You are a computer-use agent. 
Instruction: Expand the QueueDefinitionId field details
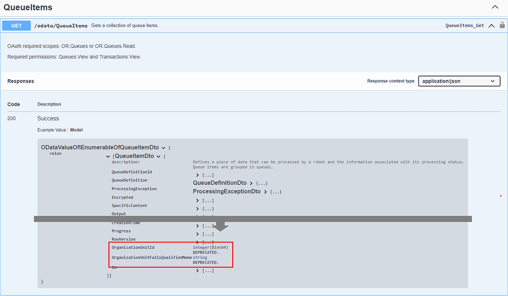coord(197,174)
